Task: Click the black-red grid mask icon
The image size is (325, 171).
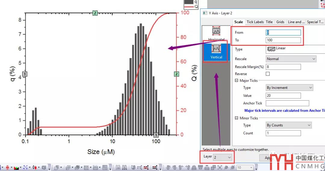Action: click(x=155, y=167)
